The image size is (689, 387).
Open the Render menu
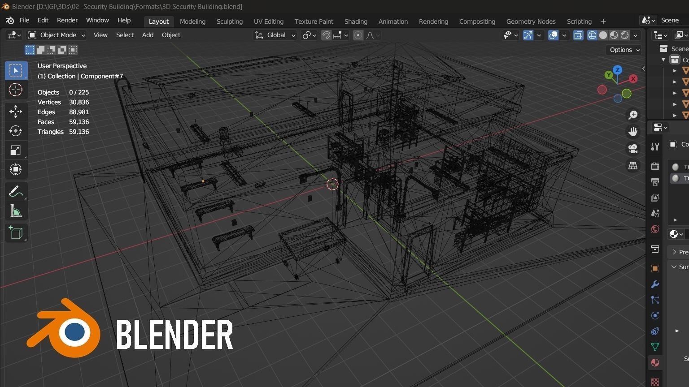point(67,21)
